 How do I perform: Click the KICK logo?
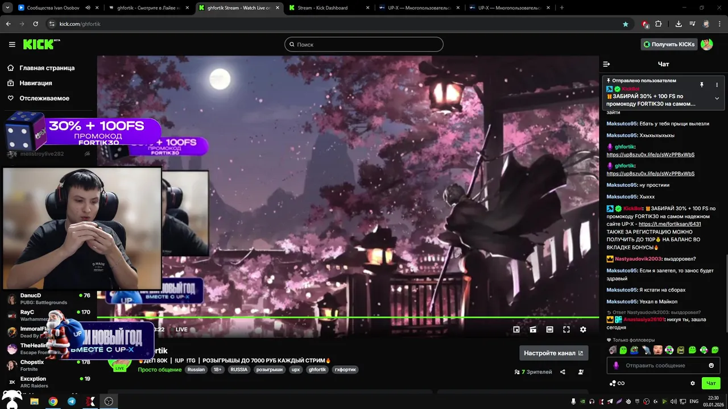42,44
